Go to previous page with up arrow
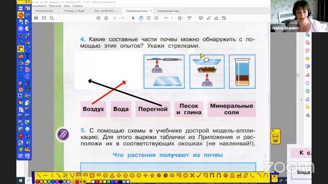The width and height of the screenshot is (328, 184). pyautogui.click(x=98, y=18)
